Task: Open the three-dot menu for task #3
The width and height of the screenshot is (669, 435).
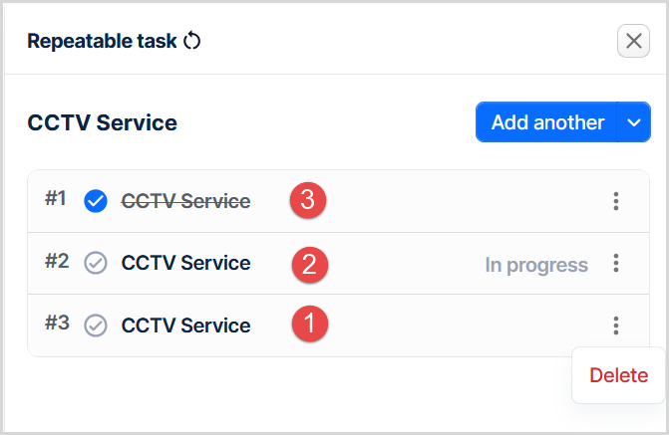Action: click(616, 326)
